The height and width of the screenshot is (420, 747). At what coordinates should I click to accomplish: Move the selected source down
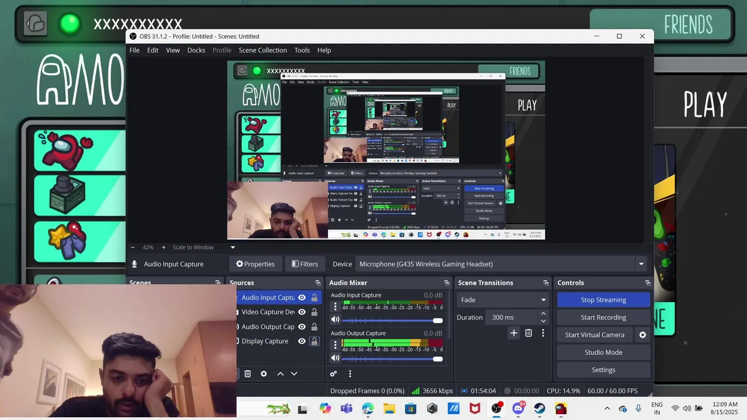(x=294, y=374)
